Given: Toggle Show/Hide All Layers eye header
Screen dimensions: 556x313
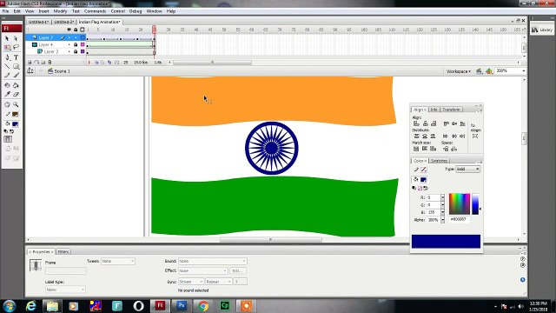Looking at the screenshot, I should (69, 30).
